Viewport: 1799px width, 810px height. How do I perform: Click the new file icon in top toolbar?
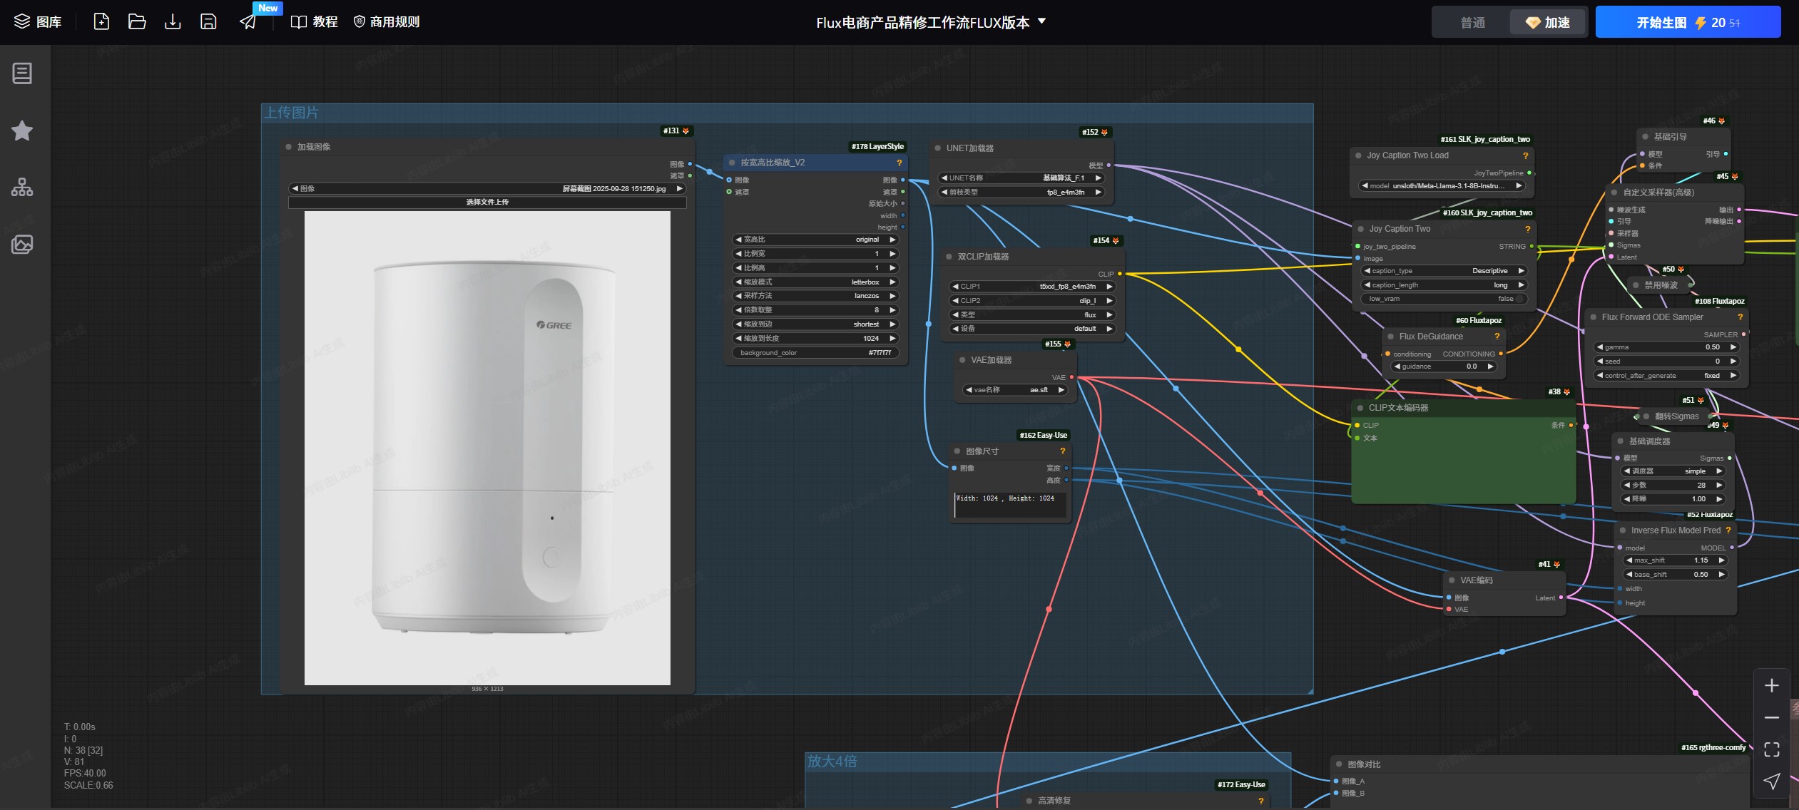(101, 21)
